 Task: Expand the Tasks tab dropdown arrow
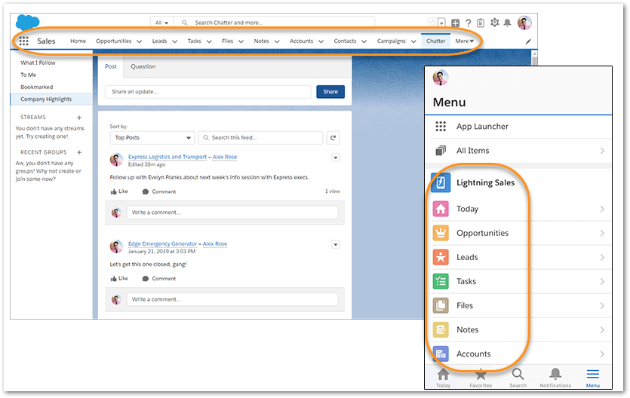[x=209, y=41]
